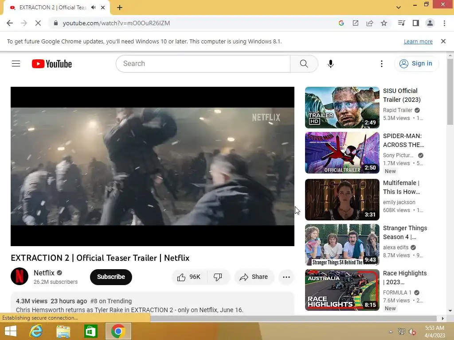This screenshot has width=454, height=340.
Task: Click the page vertical scrollbar thumb
Action: pos(450,92)
